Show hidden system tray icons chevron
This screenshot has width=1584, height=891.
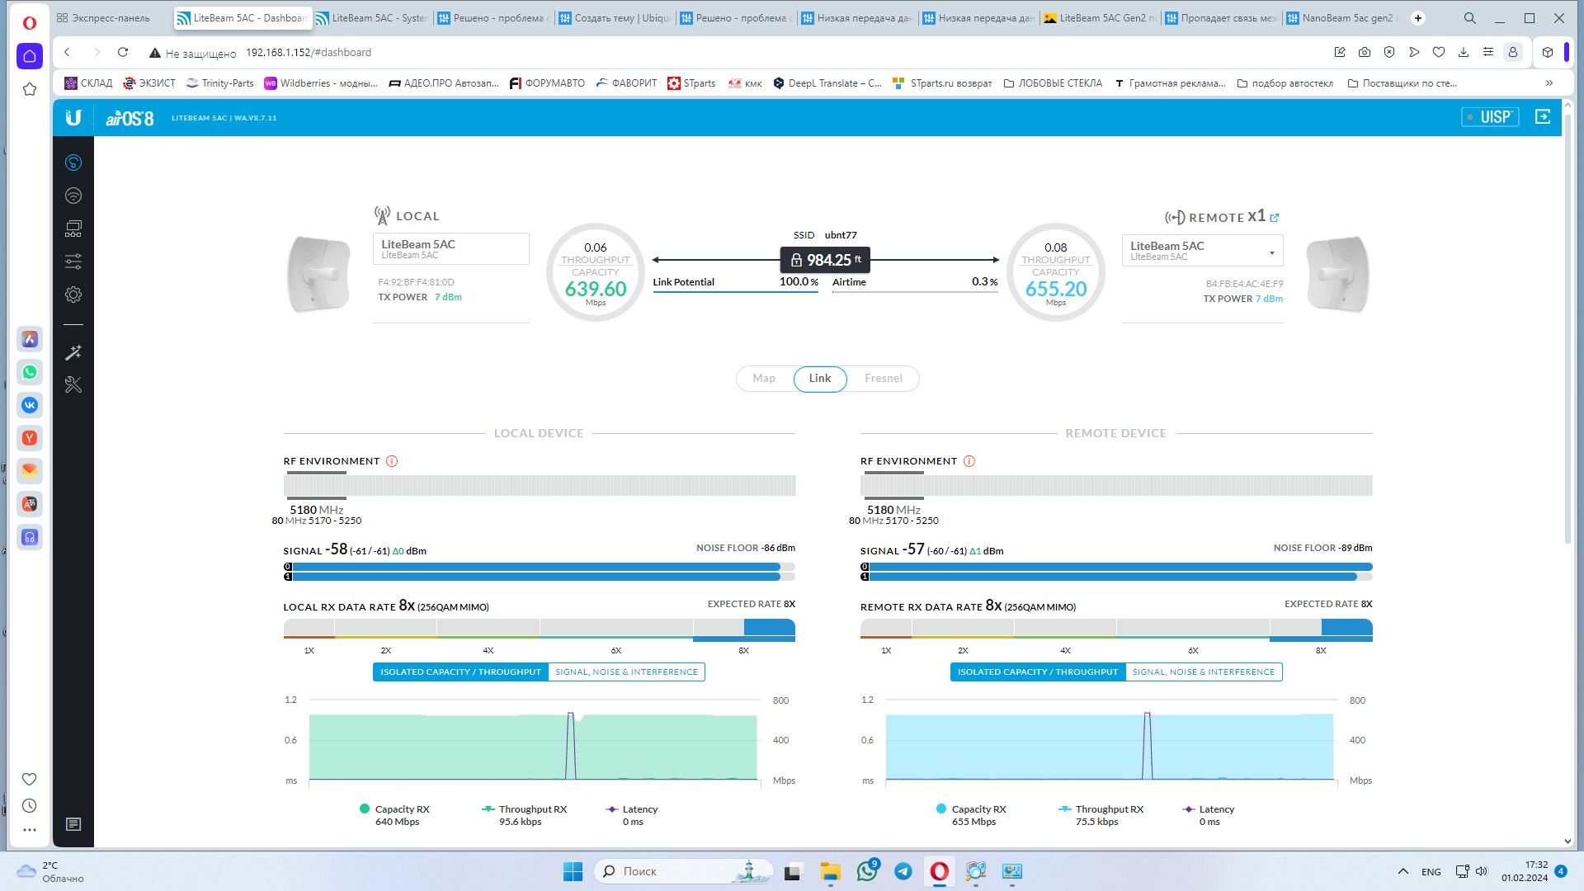(1402, 871)
